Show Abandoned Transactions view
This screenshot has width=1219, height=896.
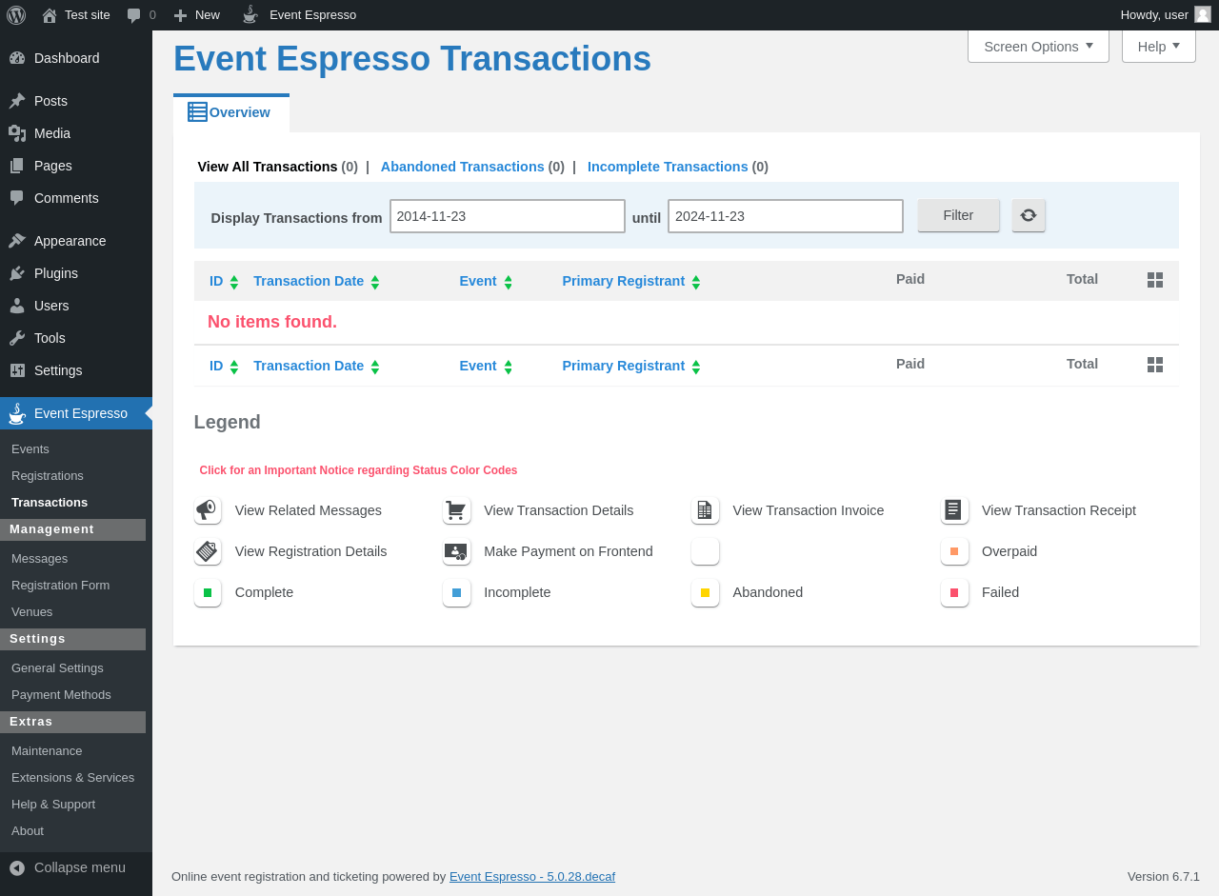(463, 167)
